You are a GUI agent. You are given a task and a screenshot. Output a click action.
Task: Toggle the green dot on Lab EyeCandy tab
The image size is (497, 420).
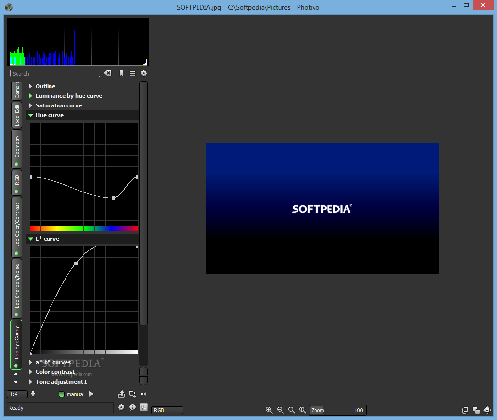pos(16,366)
